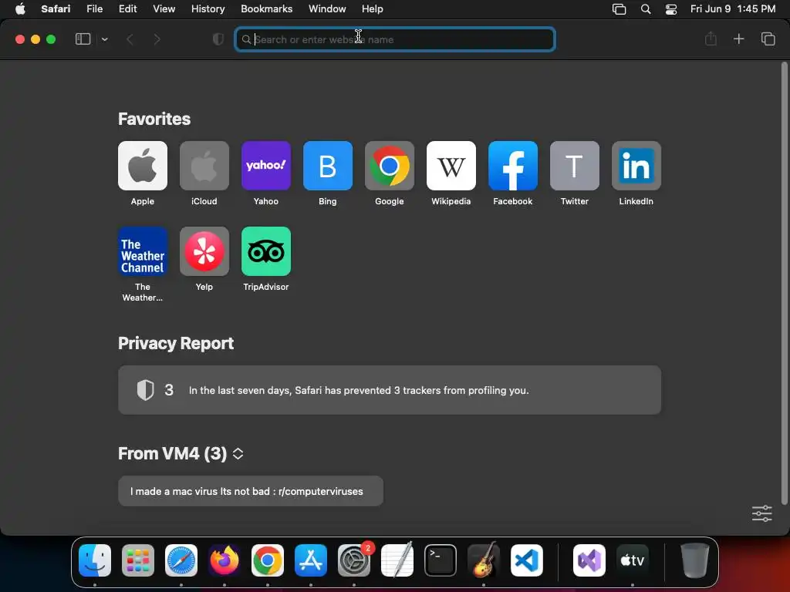The width and height of the screenshot is (790, 592).
Task: Click the Share toolbar button
Action: coord(711,39)
